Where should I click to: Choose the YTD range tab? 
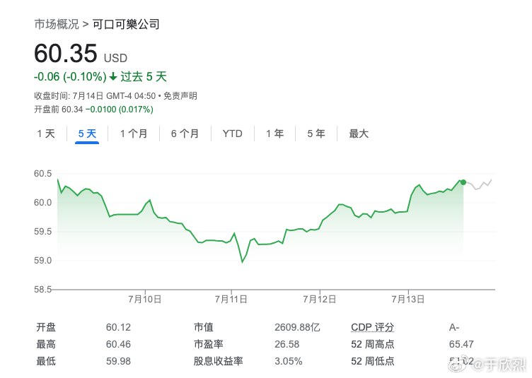(233, 134)
